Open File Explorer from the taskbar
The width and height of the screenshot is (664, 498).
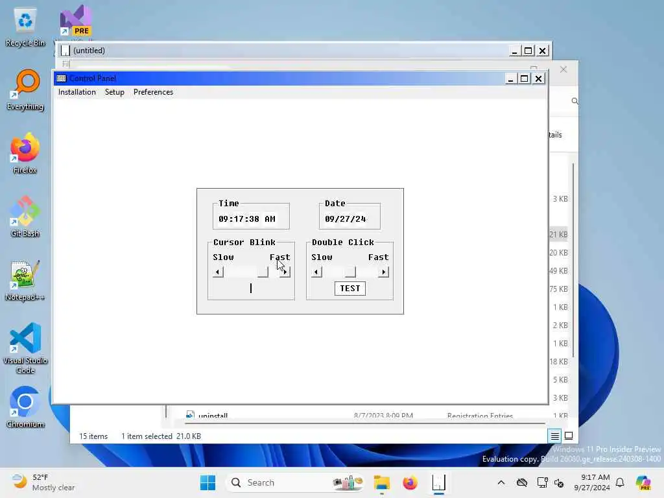[381, 482]
